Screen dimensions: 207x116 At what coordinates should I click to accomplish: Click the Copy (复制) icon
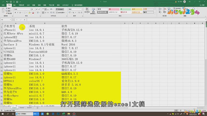point(6,11)
